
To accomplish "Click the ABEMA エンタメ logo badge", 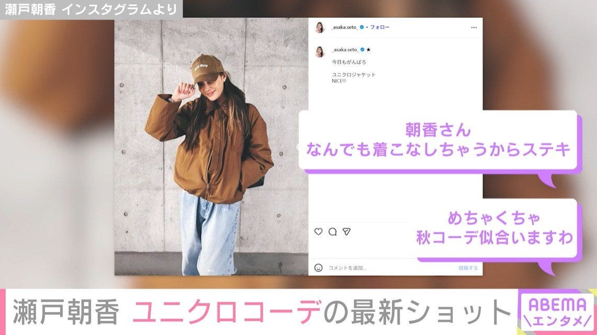I will tap(557, 312).
